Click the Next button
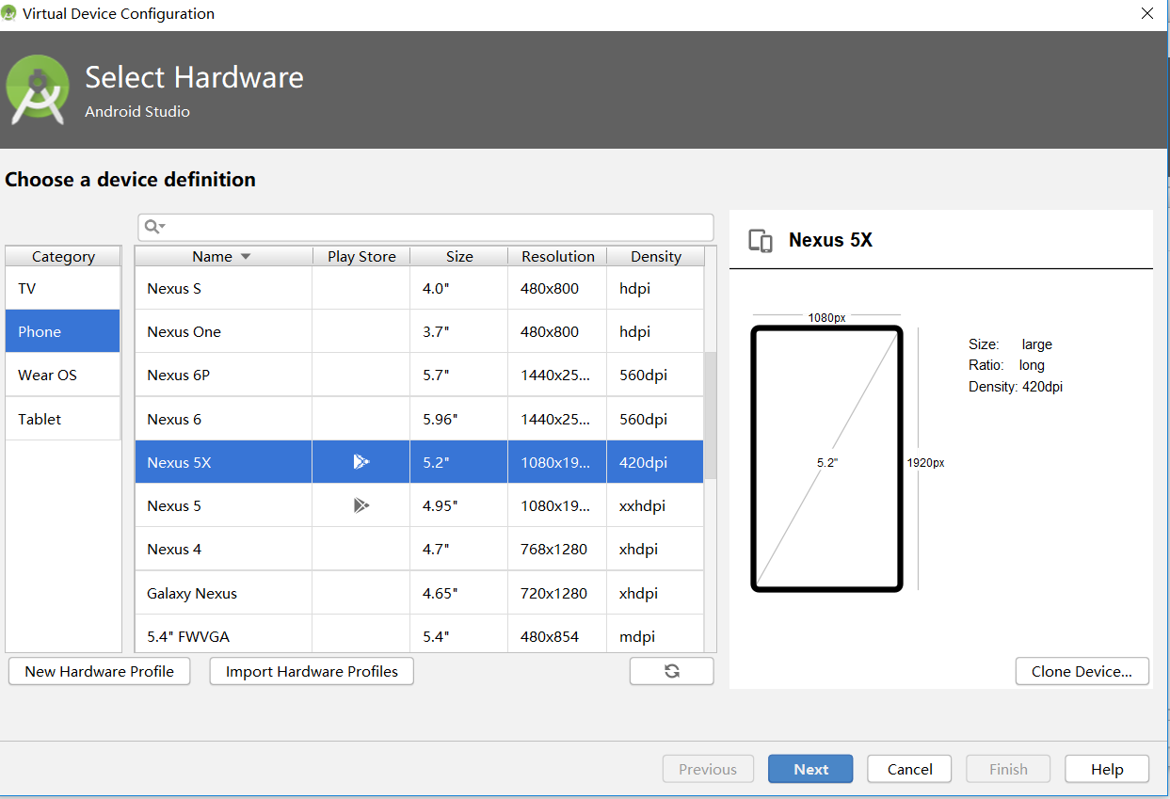Viewport: 1170px width, 799px height. (810, 769)
